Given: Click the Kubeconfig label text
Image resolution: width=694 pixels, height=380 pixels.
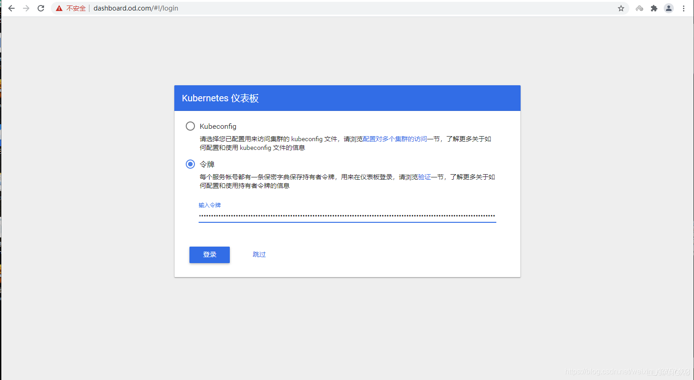Looking at the screenshot, I should coord(218,127).
